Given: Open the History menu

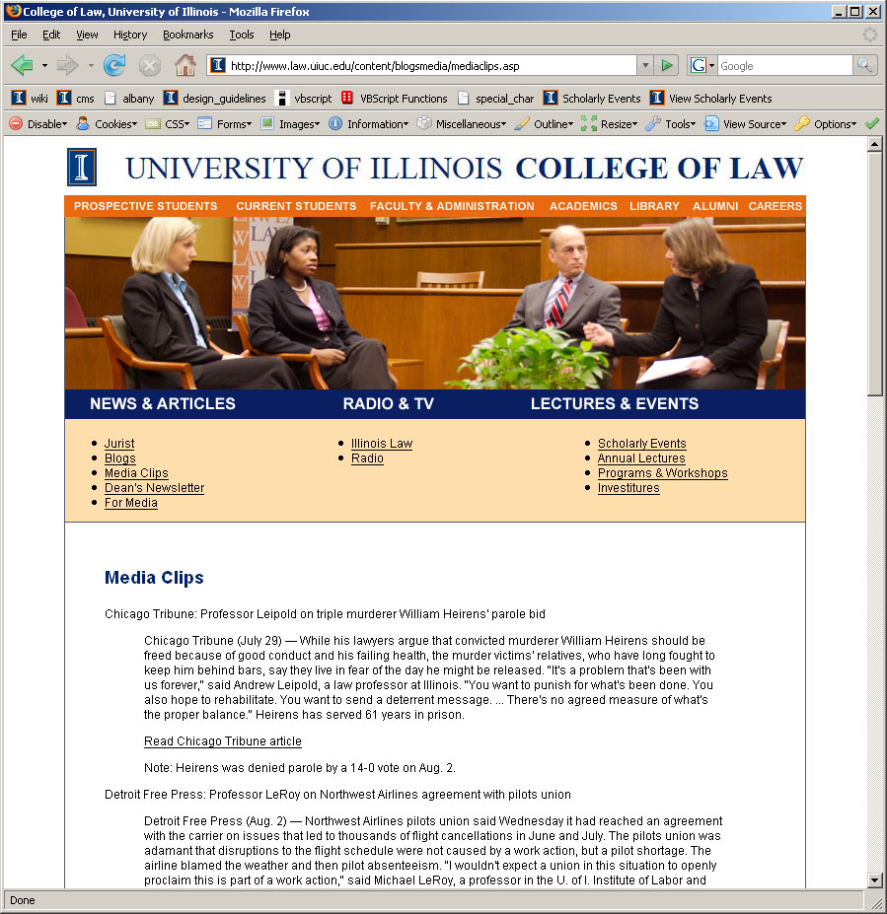Looking at the screenshot, I should tap(130, 35).
